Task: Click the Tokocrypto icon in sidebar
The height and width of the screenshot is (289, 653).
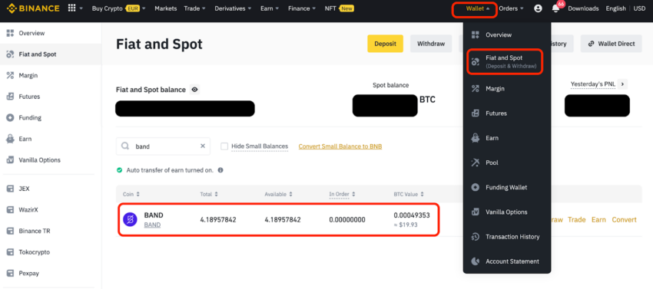Action: pyautogui.click(x=11, y=252)
